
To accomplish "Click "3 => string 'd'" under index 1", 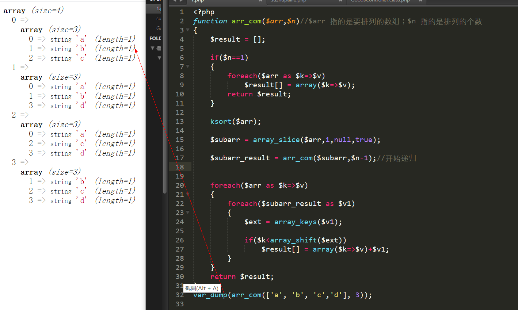I will point(58,106).
